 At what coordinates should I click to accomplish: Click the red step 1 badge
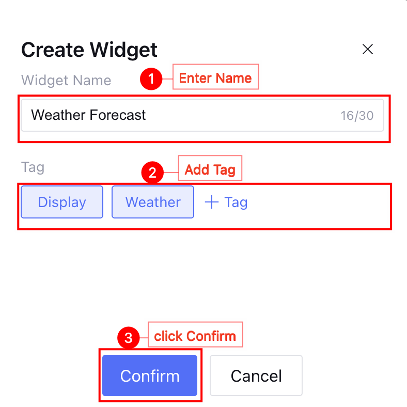pyautogui.click(x=151, y=79)
